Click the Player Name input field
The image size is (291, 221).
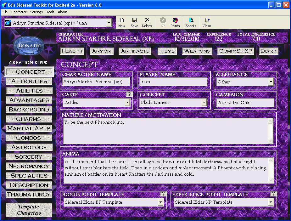[x=173, y=82]
